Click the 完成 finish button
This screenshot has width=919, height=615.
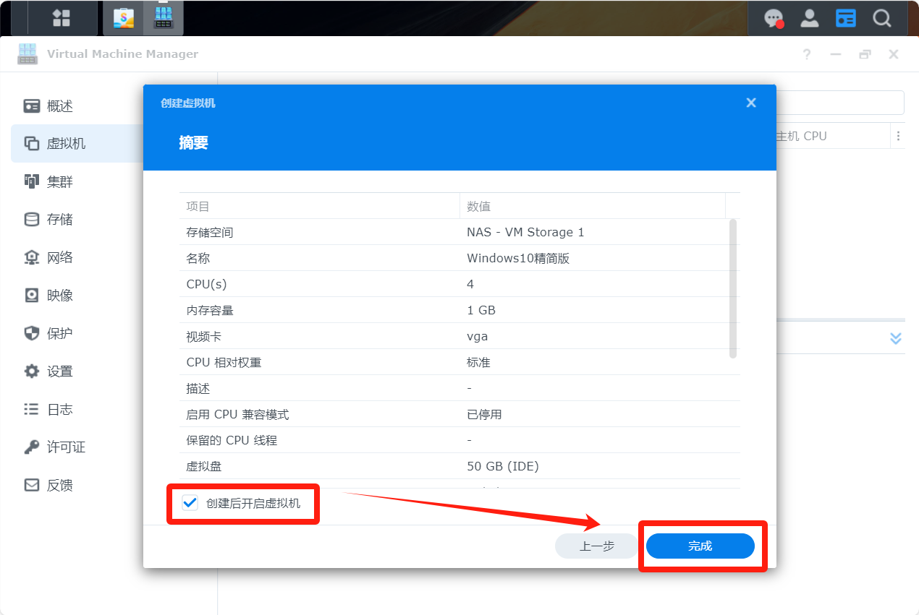700,546
